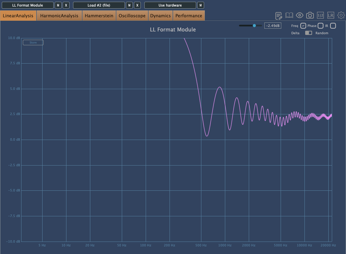Open the Load #2 (file) selector
Image resolution: width=346 pixels, height=254 pixels.
(99, 5)
